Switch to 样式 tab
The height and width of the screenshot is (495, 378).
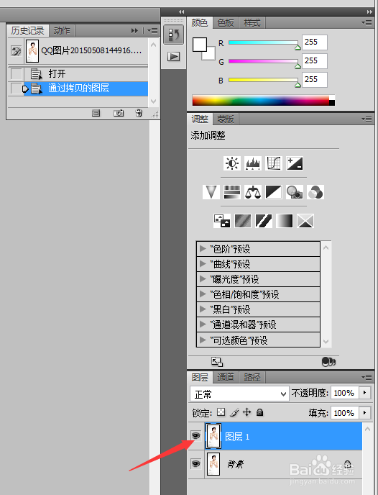pos(252,23)
